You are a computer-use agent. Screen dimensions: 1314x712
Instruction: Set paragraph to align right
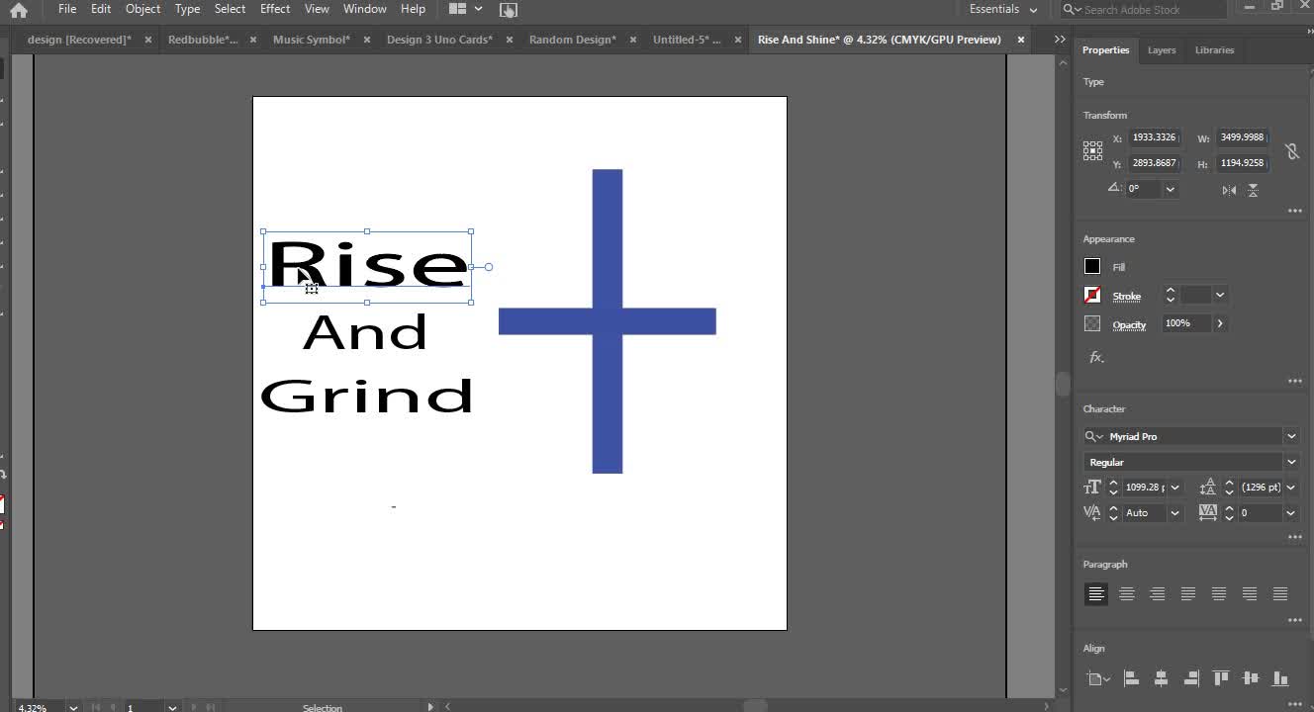(1157, 593)
